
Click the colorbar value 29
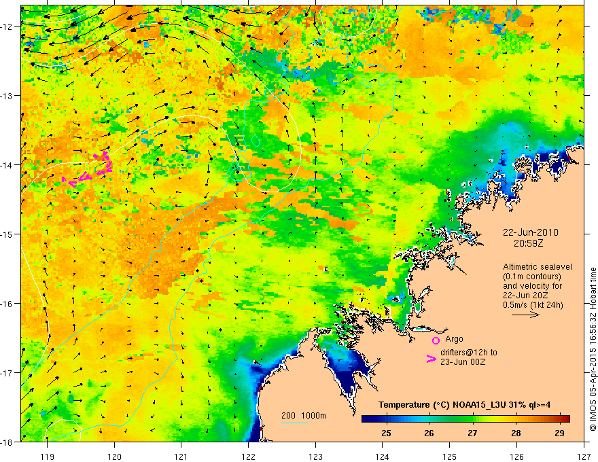click(x=559, y=433)
